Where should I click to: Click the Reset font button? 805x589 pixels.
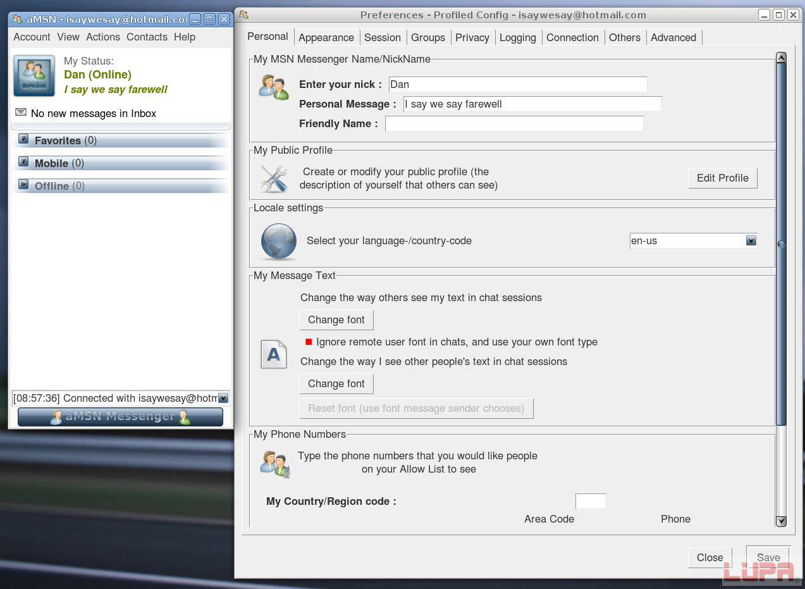[416, 408]
